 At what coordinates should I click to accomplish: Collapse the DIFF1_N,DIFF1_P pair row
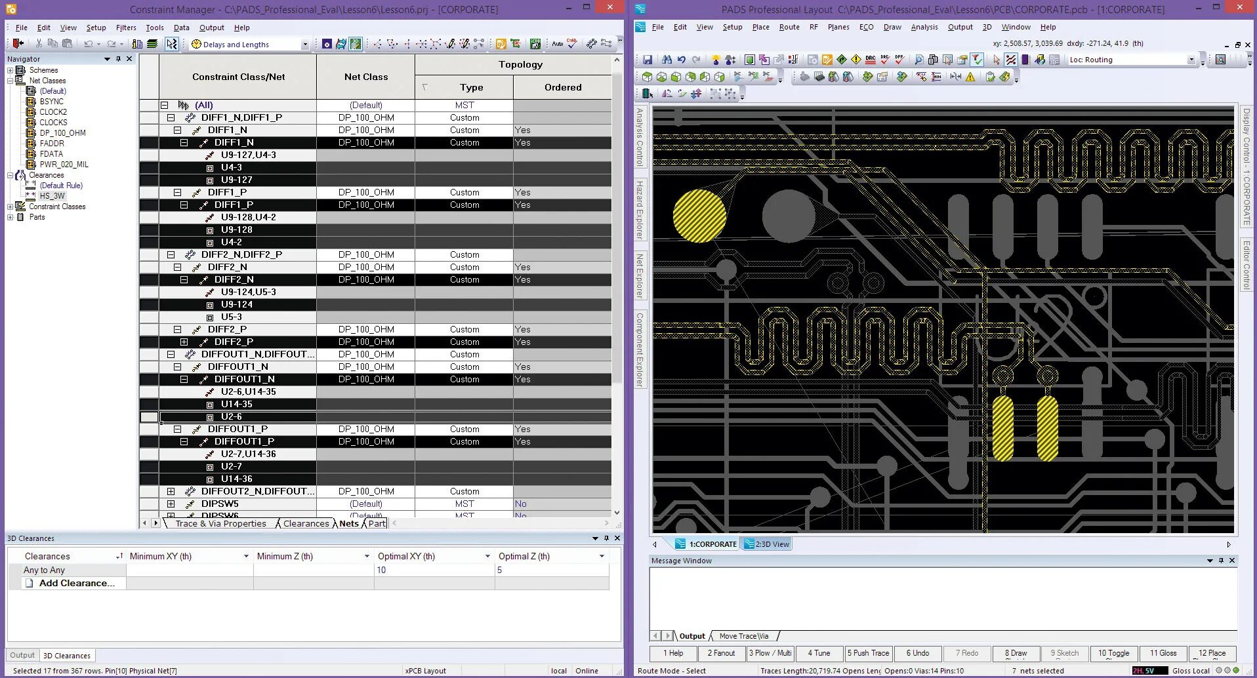171,118
